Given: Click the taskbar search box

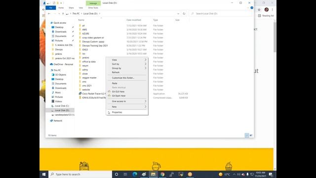Looking at the screenshot, I should click(80, 174).
